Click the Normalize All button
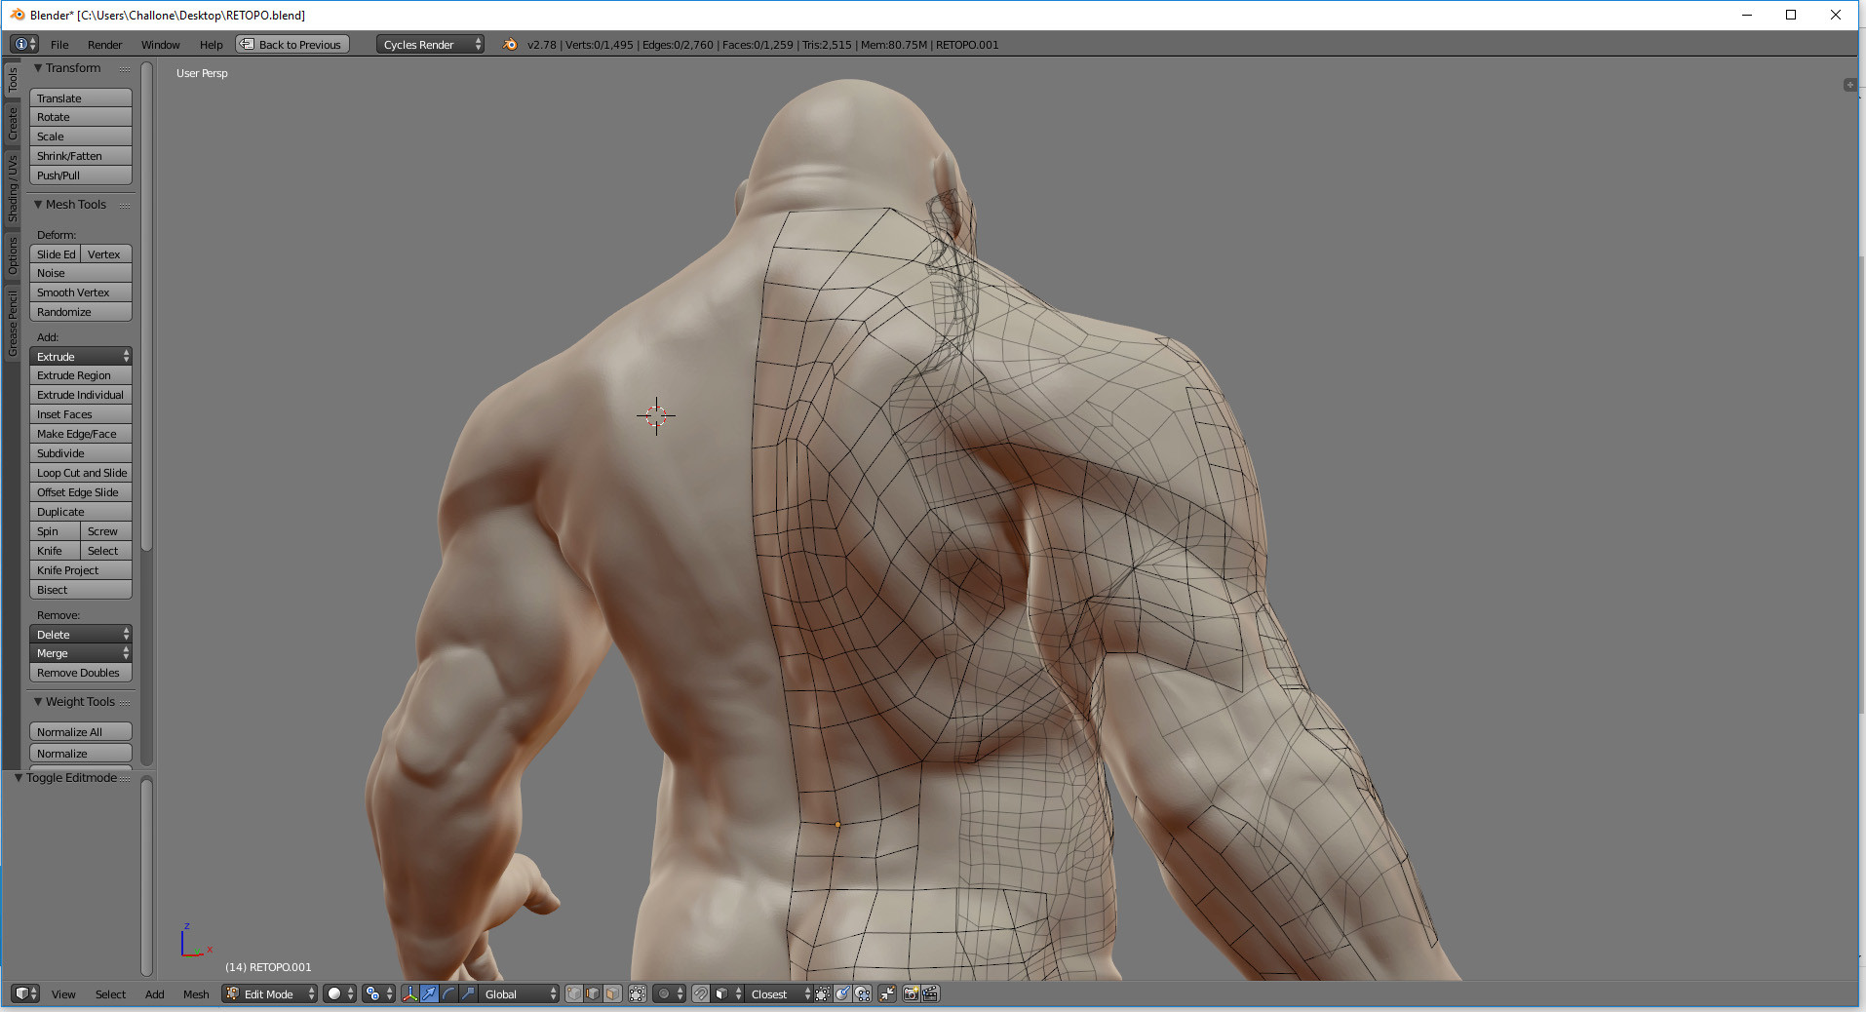The image size is (1866, 1012). click(x=81, y=732)
